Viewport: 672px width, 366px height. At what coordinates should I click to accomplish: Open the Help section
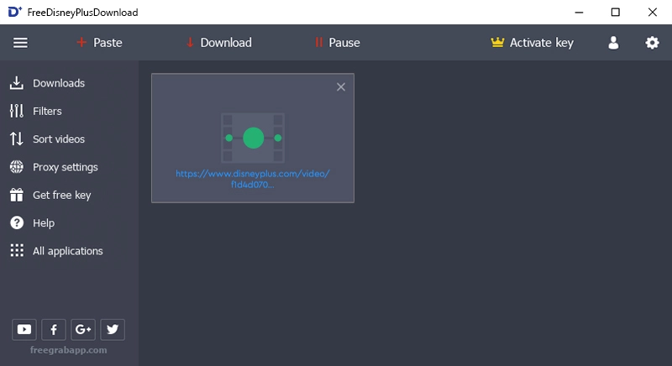coord(32,222)
